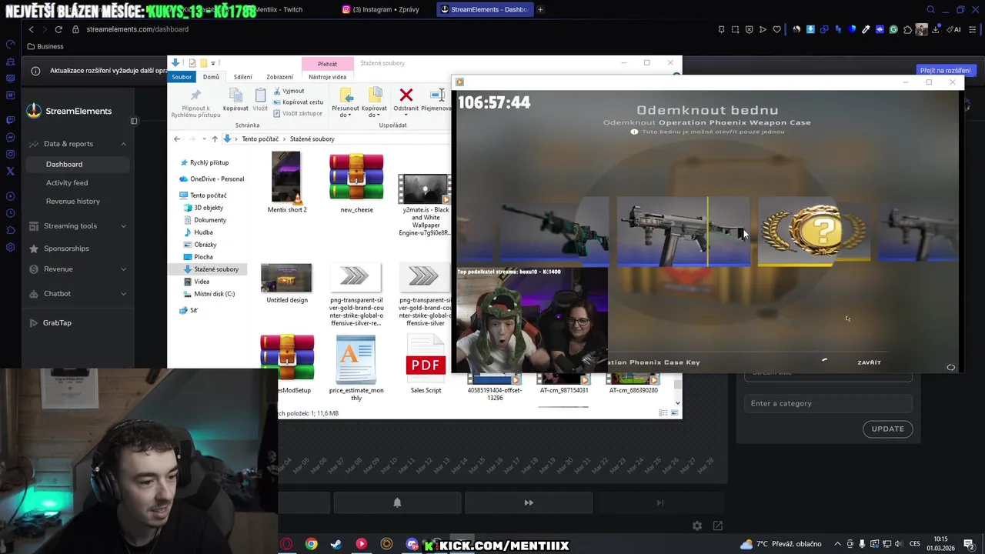Screen dimensions: 985x554
Task: Click the blue shield extension icon
Action: point(852,29)
